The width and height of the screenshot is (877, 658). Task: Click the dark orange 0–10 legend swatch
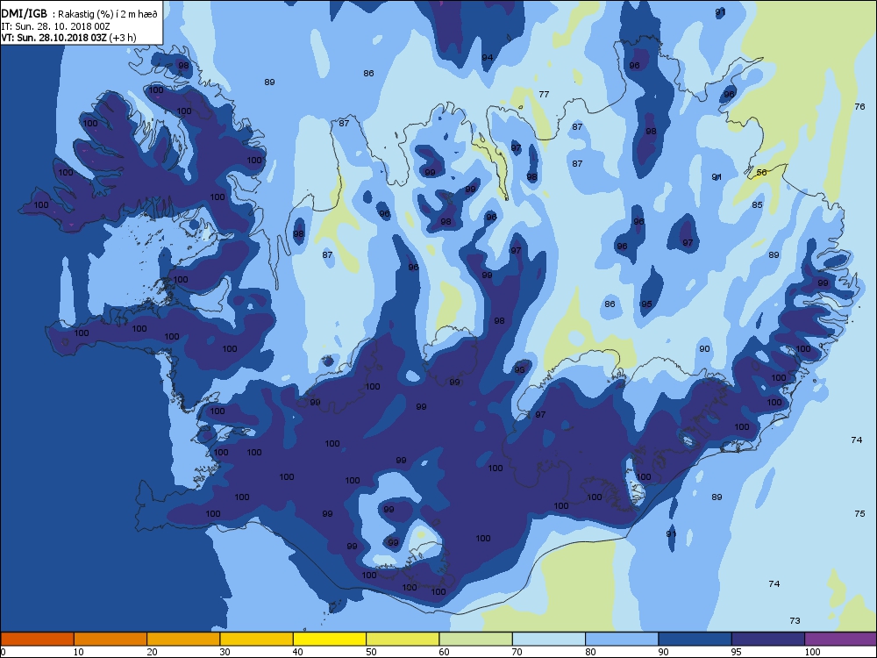click(37, 639)
